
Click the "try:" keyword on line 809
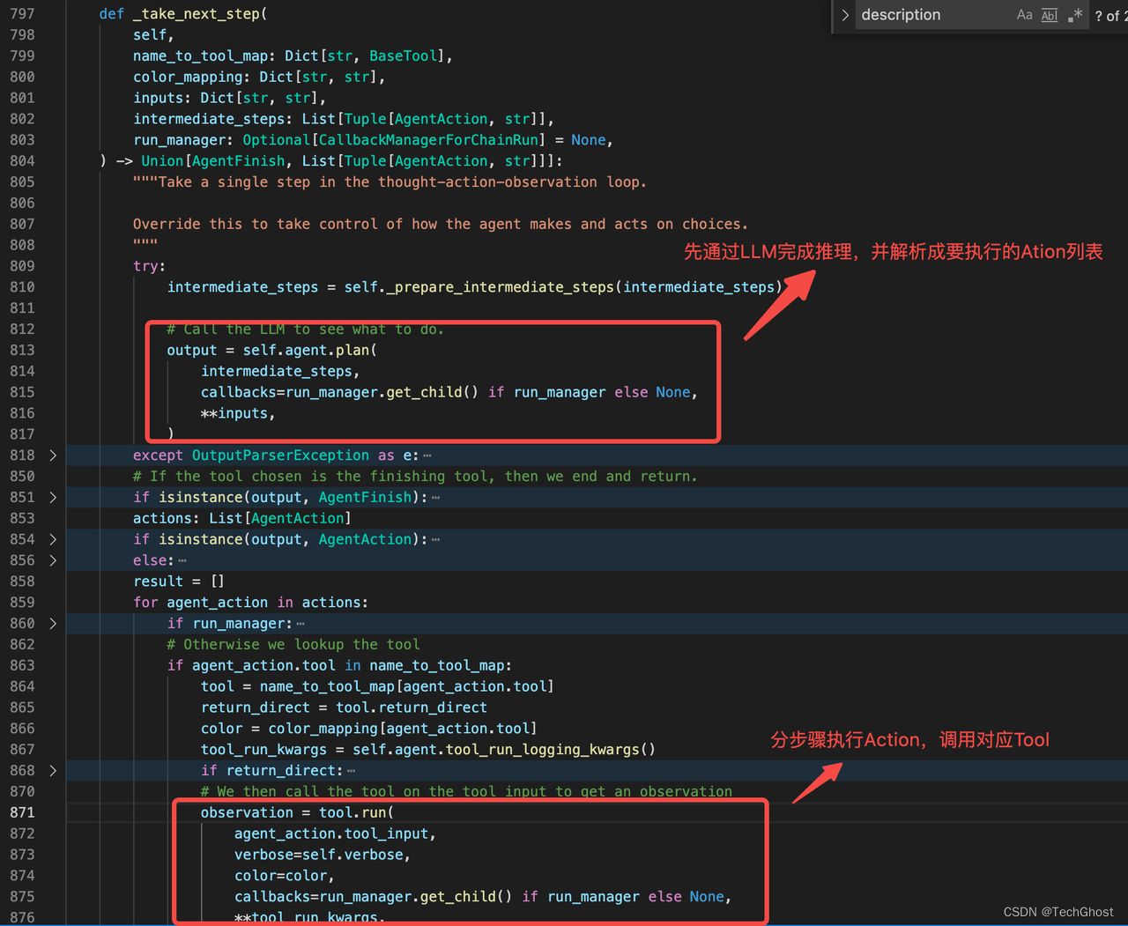[x=150, y=266]
